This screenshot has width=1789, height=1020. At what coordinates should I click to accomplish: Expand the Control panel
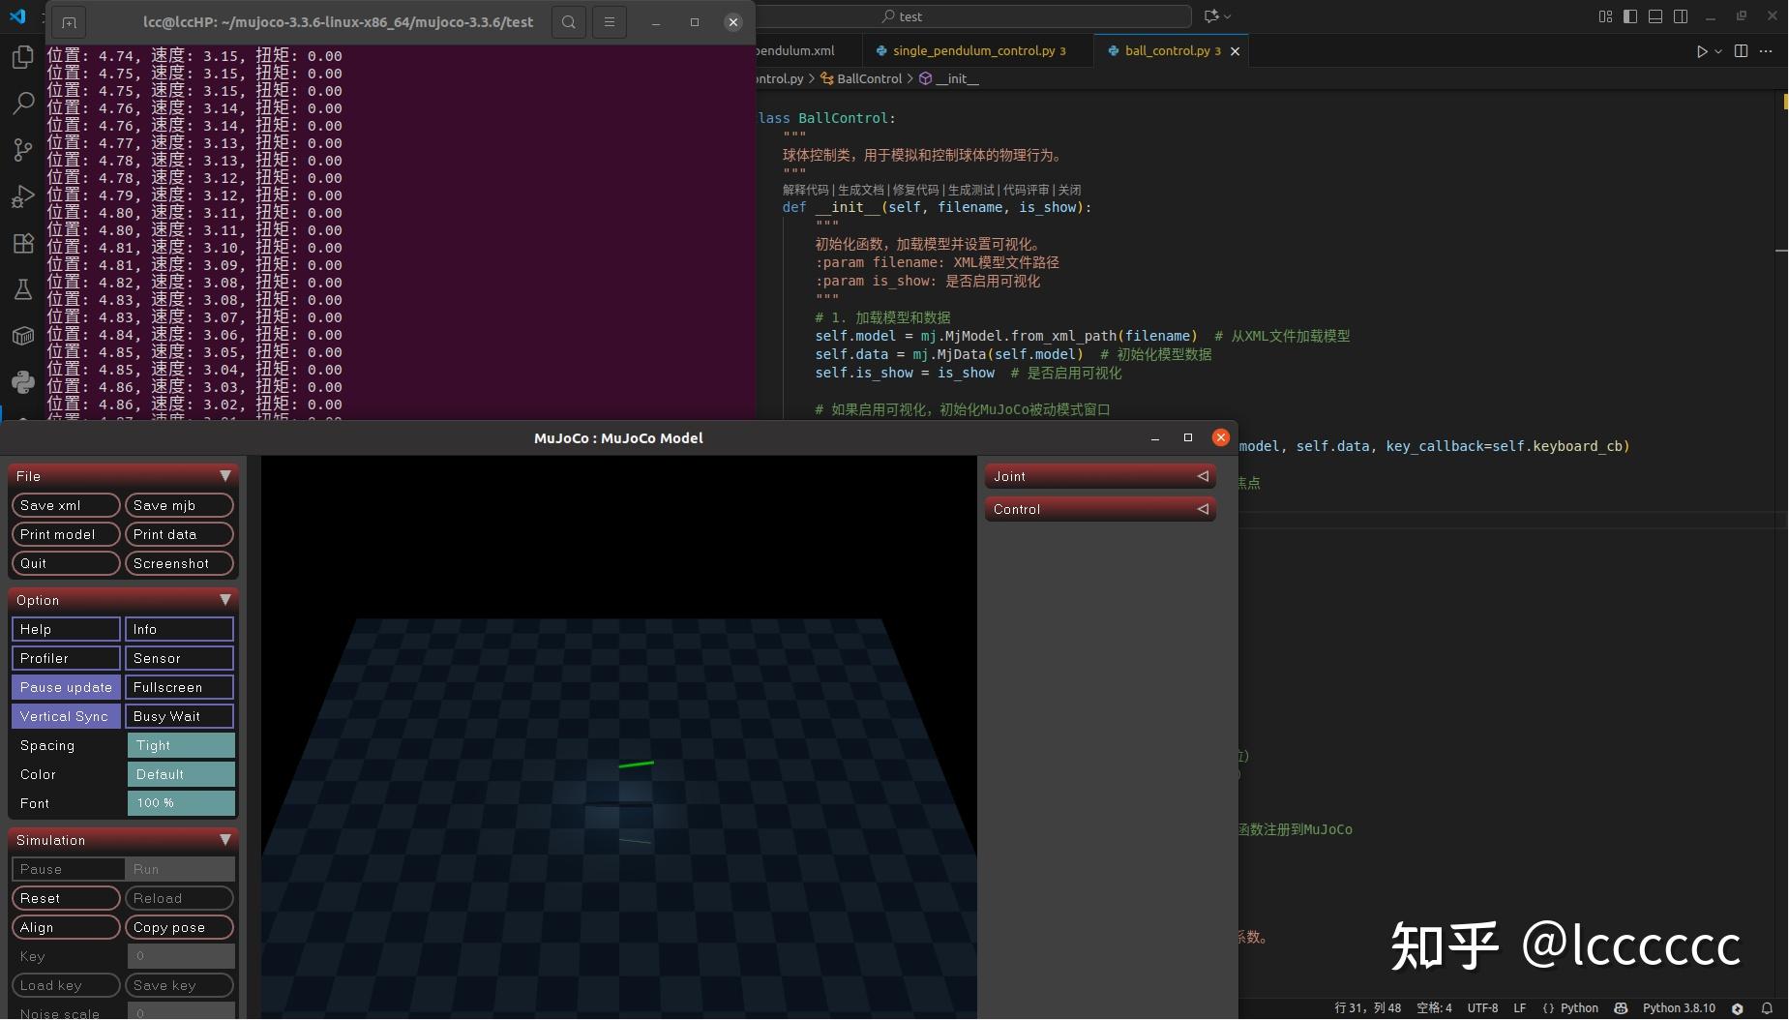click(1099, 509)
